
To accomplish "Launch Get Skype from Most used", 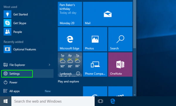I will 15,23.
